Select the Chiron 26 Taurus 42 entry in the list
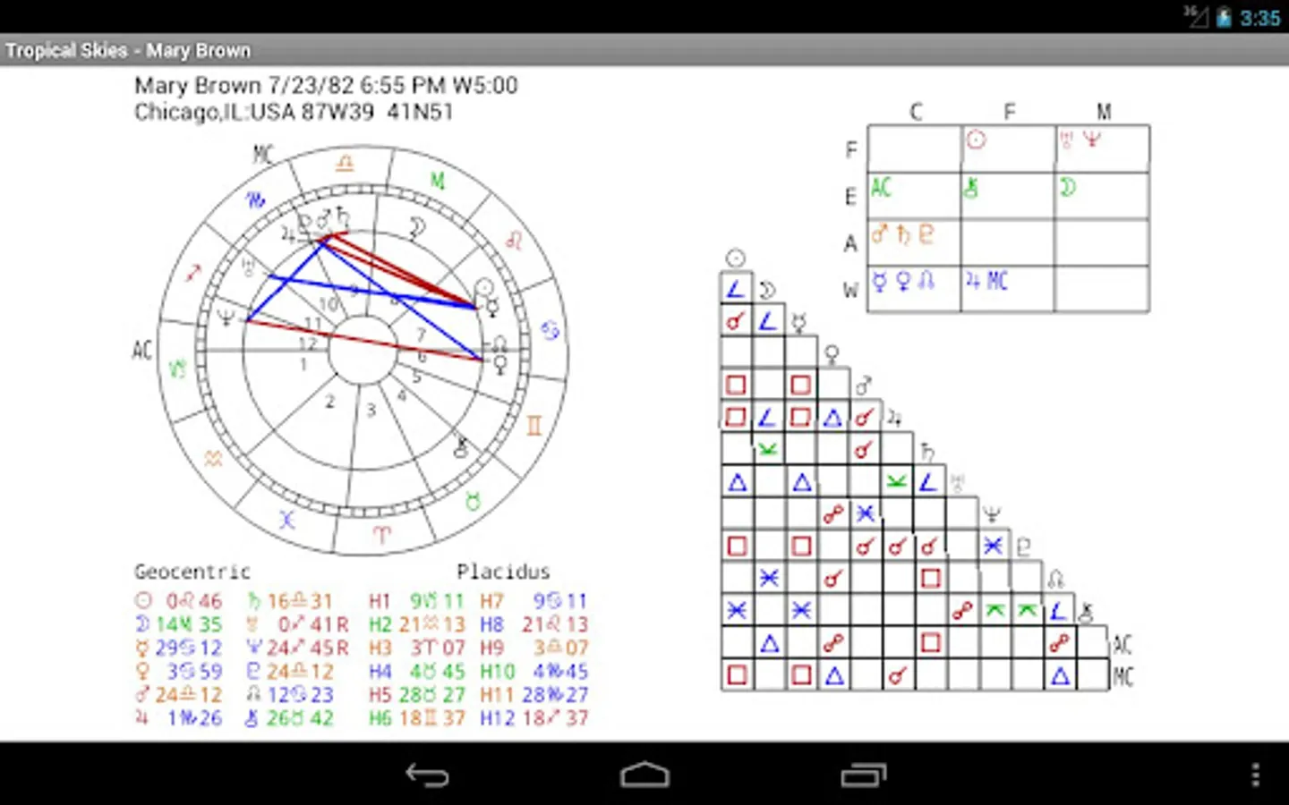Viewport: 1289px width, 805px height. [x=290, y=717]
